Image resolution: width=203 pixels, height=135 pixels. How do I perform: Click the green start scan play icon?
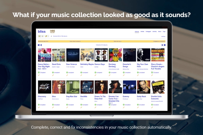39,36
